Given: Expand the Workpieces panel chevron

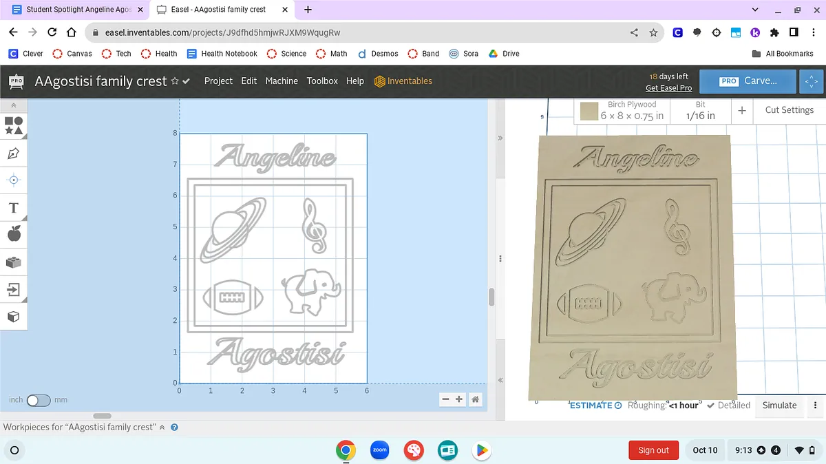Looking at the screenshot, I should point(162,428).
